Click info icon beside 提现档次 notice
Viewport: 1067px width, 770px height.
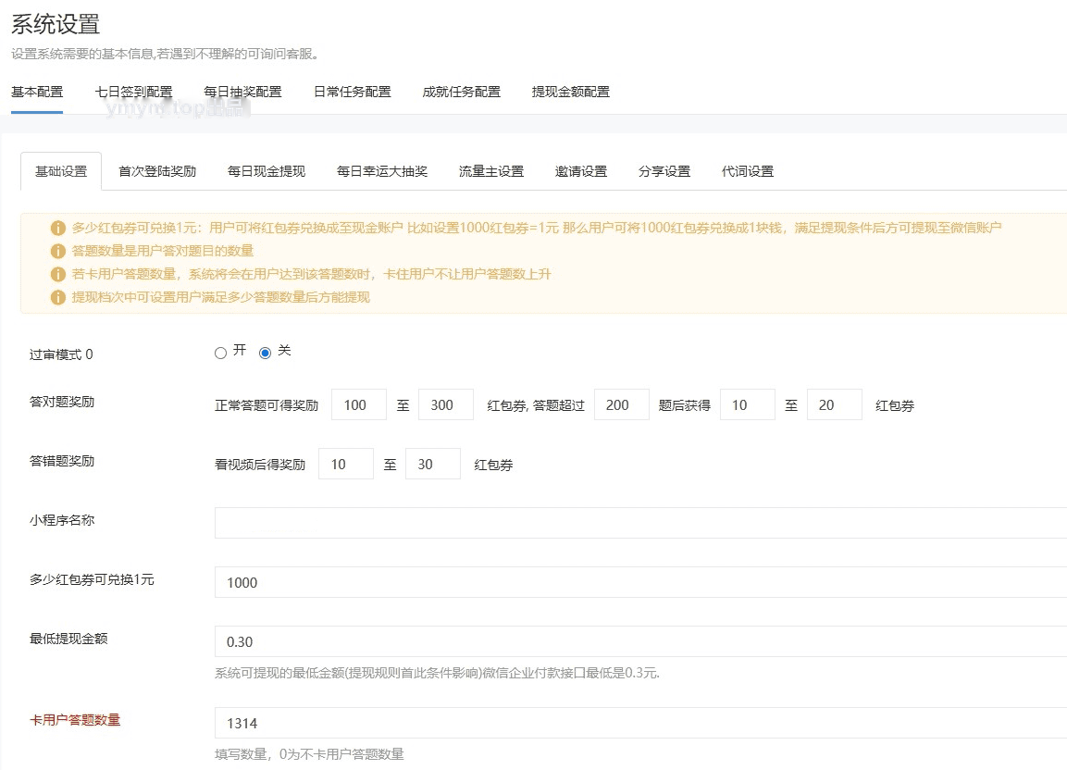click(x=58, y=297)
